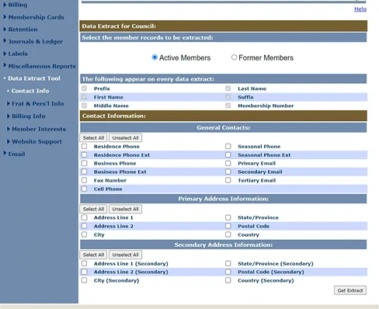Check the State/Province checkbox in Primary Address
The image size is (379, 309).
point(228,217)
